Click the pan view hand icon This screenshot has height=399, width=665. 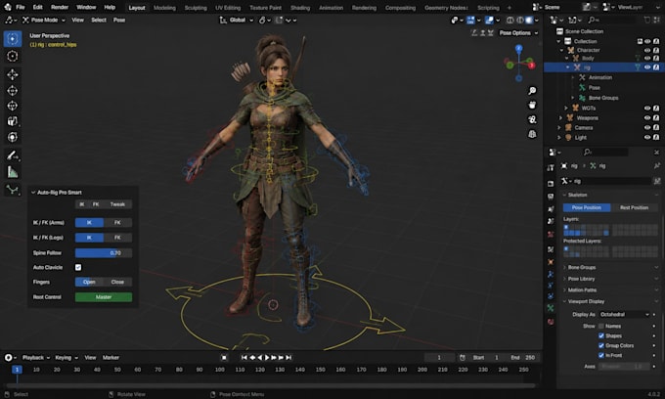(x=532, y=105)
